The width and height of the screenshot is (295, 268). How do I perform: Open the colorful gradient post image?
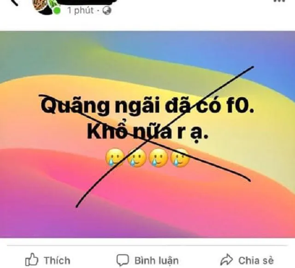coord(147,134)
